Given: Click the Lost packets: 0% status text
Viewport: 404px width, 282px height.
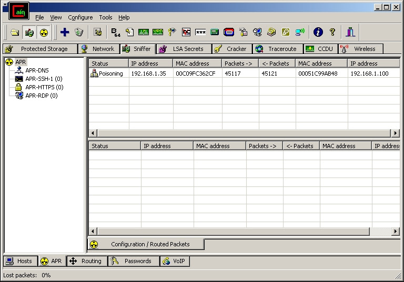Looking at the screenshot, I should point(27,275).
